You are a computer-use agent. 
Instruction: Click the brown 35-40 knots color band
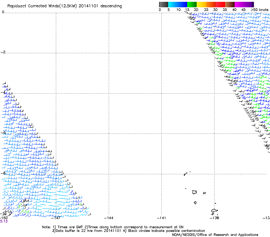[230, 4]
